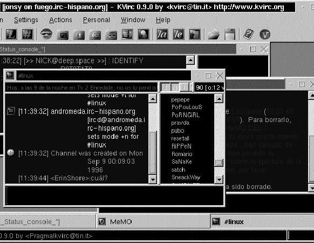Screen dimensions: 314x243
Task: Toggle channel mode N button
Action: coord(175,87)
